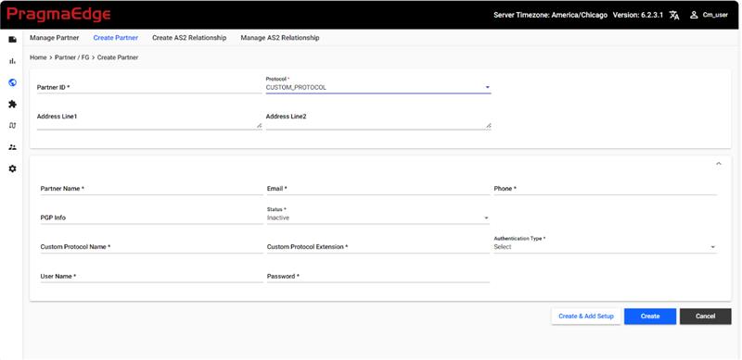Click the Create & Add Setup button
742x360 pixels.
coord(586,317)
